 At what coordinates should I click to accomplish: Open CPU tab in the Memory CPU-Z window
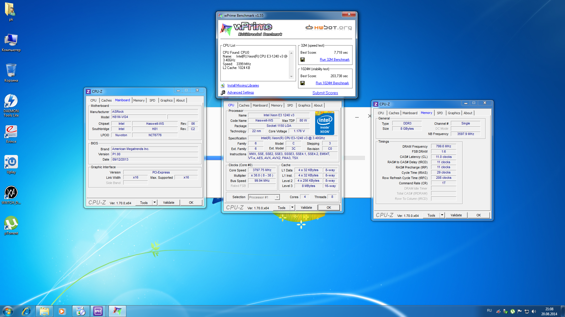tap(381, 113)
